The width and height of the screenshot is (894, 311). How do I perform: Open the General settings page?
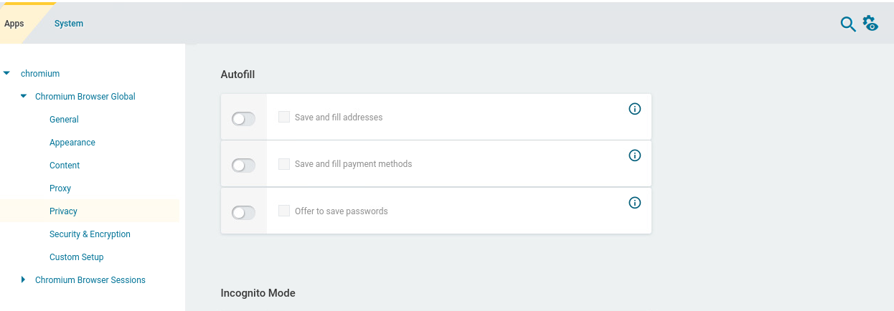click(64, 120)
